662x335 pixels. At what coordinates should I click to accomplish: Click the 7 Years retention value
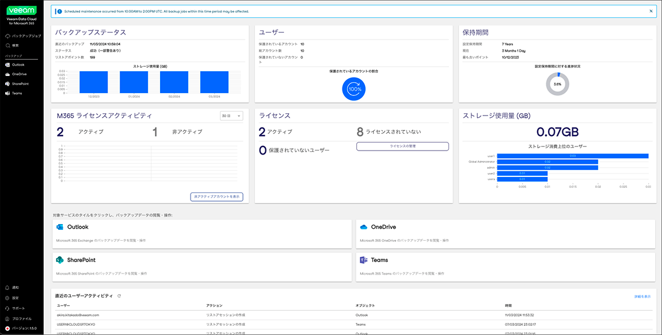pos(508,44)
